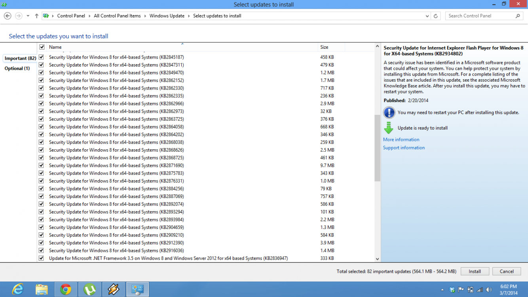Launch Google Chrome from taskbar
528x297 pixels.
pos(66,289)
